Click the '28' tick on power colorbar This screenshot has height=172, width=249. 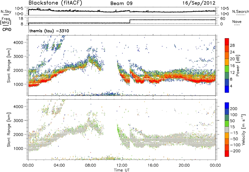232,45
